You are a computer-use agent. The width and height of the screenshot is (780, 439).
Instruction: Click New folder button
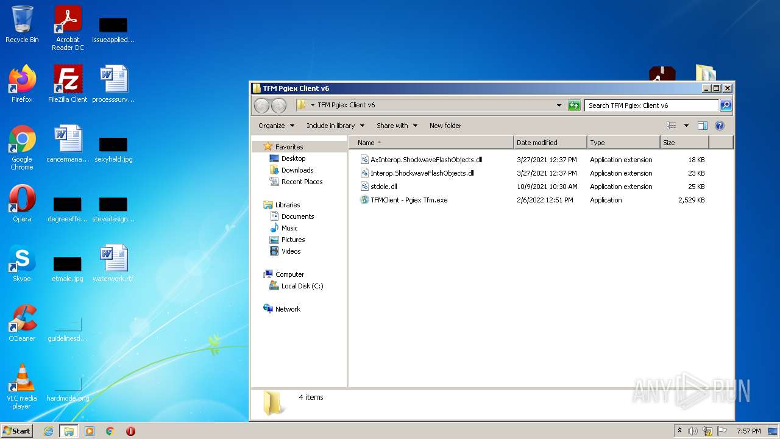click(445, 126)
